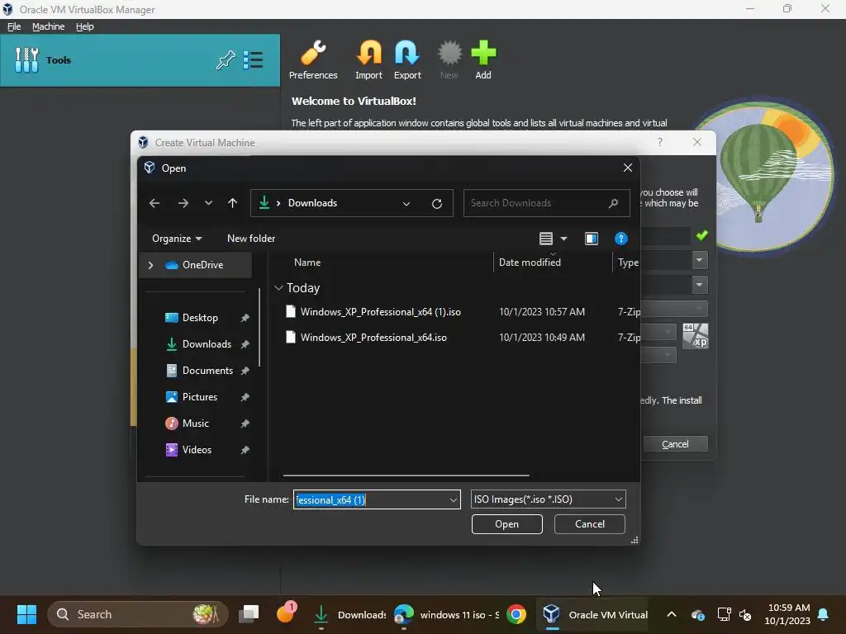Go forward in the Open dialog
Viewport: 846px width, 634px height.
(183, 203)
